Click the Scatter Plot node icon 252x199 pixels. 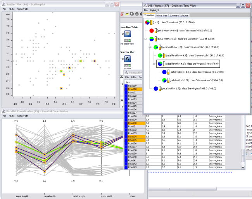tap(128, 59)
